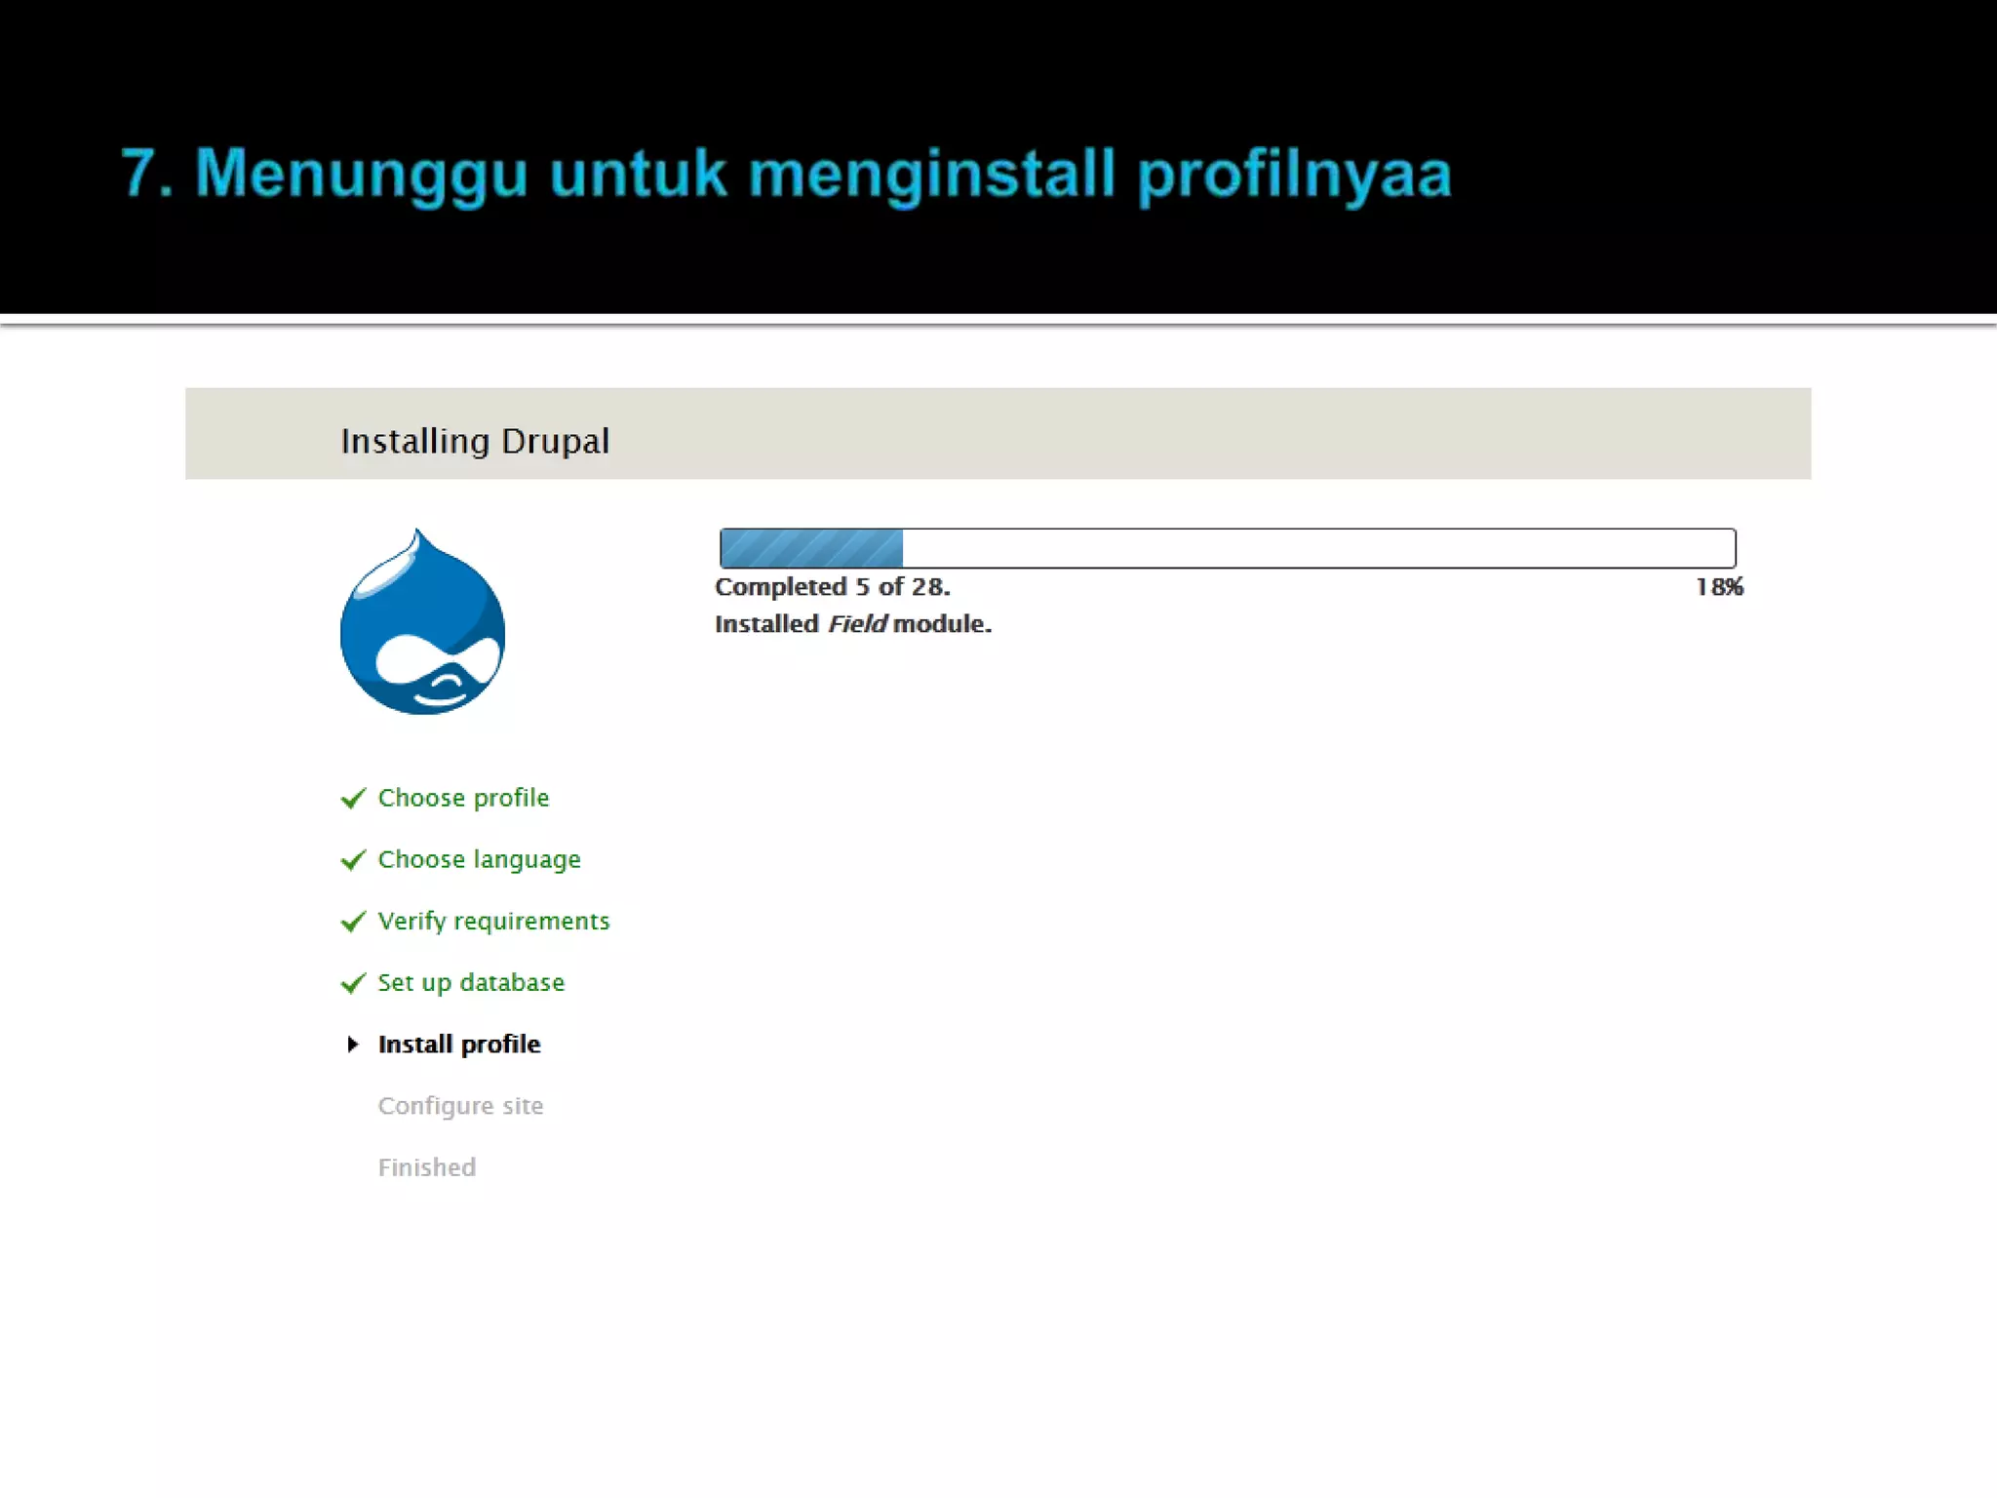Click arrow marker beside Install profile

[353, 1045]
